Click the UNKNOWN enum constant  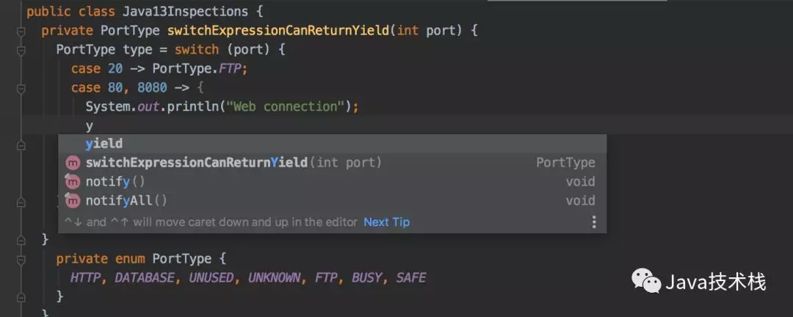pyautogui.click(x=274, y=277)
